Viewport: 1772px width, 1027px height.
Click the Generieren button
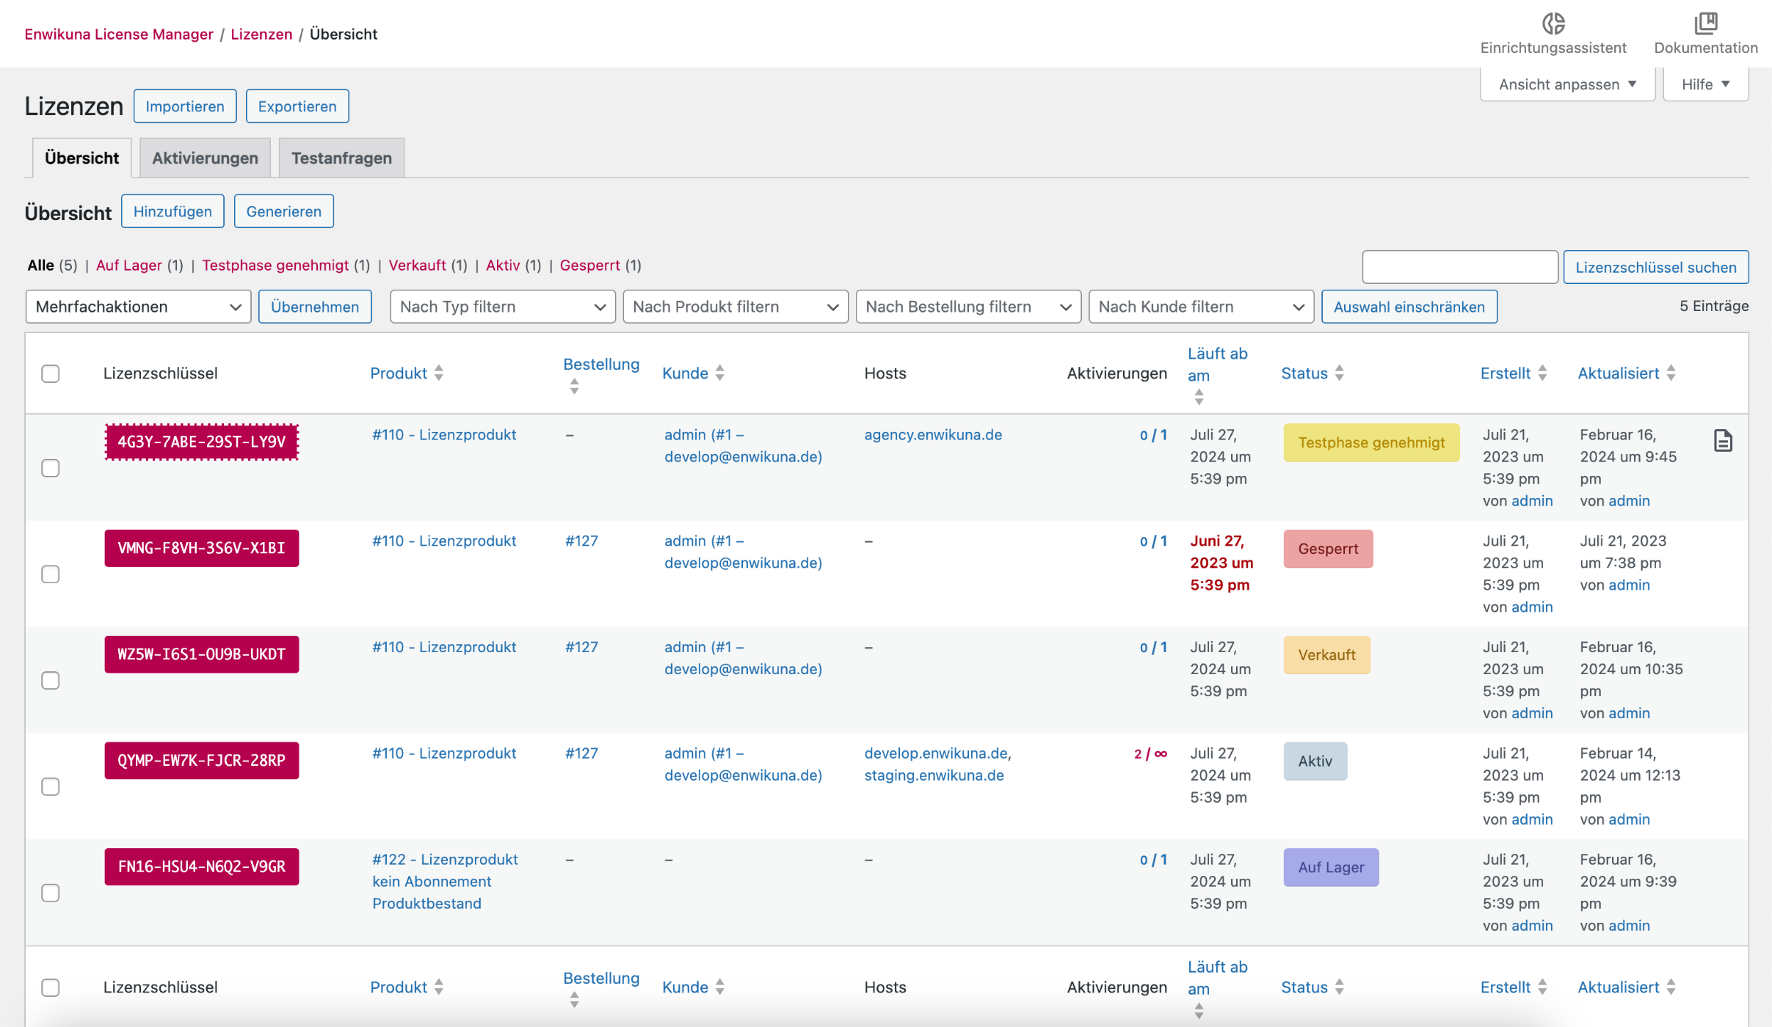click(284, 211)
